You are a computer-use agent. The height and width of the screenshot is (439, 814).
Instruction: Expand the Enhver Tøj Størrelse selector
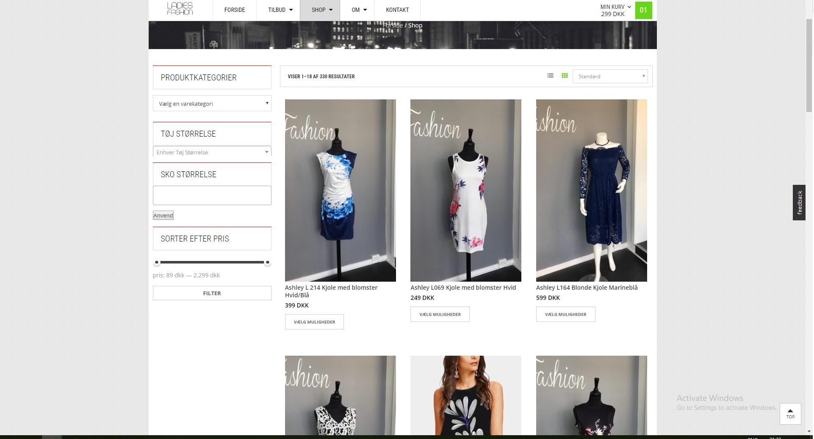(x=212, y=152)
